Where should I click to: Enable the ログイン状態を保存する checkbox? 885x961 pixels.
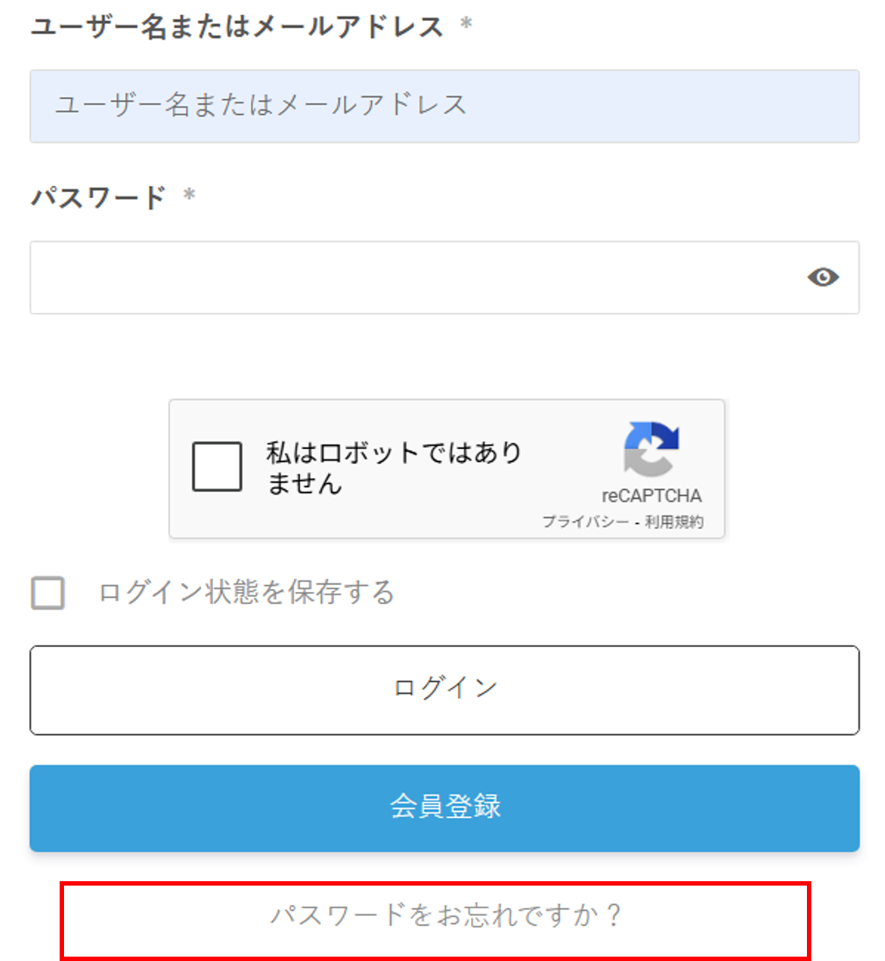(x=48, y=594)
